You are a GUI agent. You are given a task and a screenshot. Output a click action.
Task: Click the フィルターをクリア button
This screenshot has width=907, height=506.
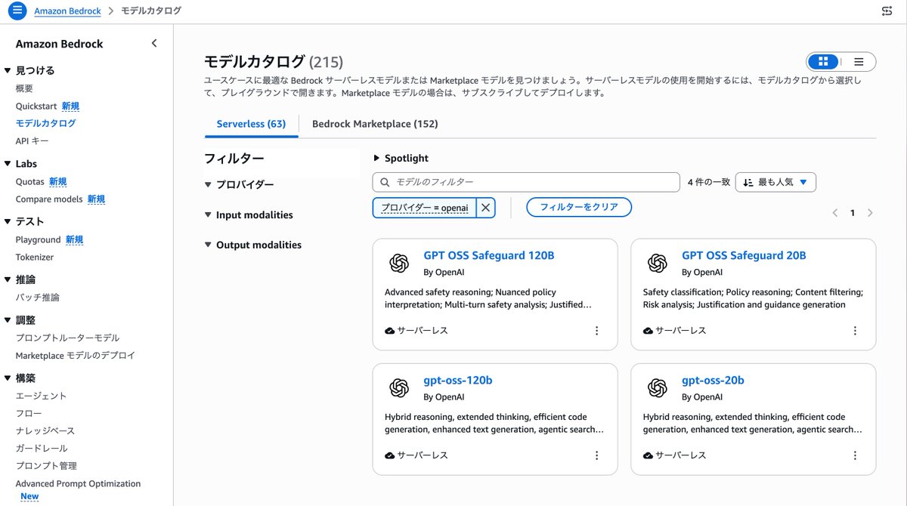coord(579,207)
